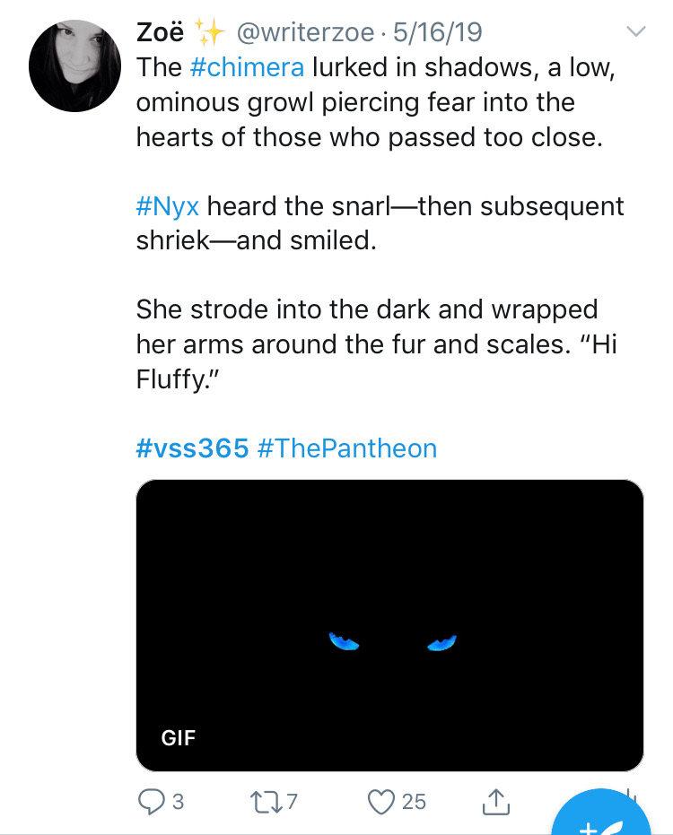Open the display name Zoë
673x835 pixels.
click(x=161, y=32)
